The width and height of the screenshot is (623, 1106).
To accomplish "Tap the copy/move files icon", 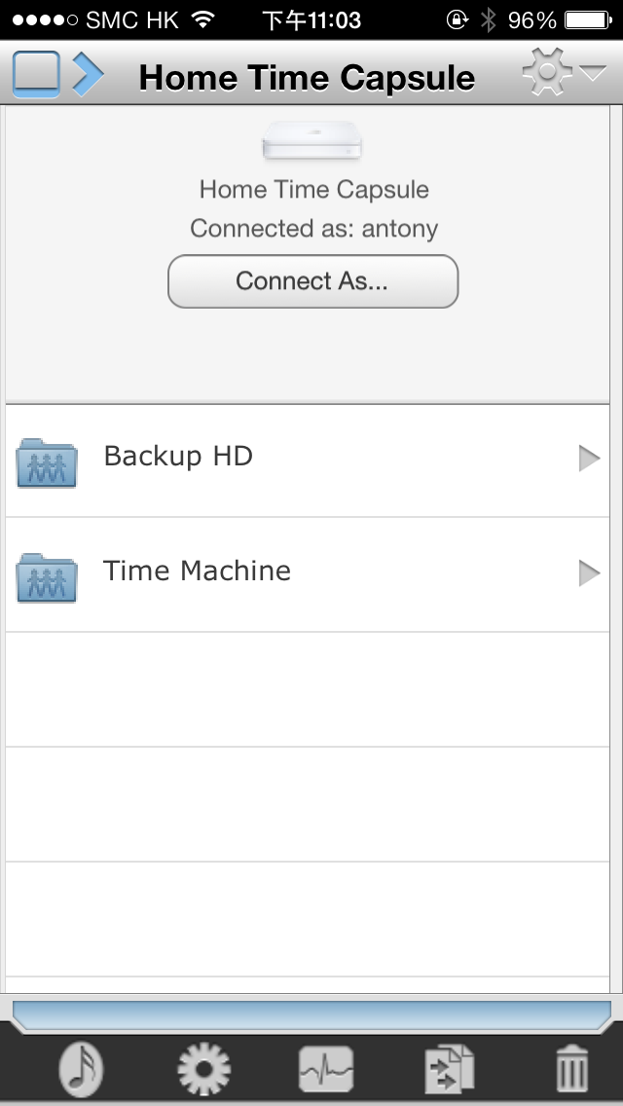I will [450, 1069].
